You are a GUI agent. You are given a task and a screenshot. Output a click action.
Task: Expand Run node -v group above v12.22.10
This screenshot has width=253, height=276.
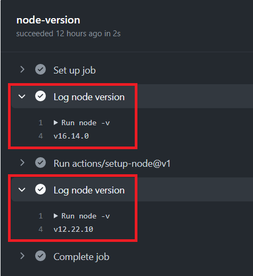pyautogui.click(x=56, y=216)
